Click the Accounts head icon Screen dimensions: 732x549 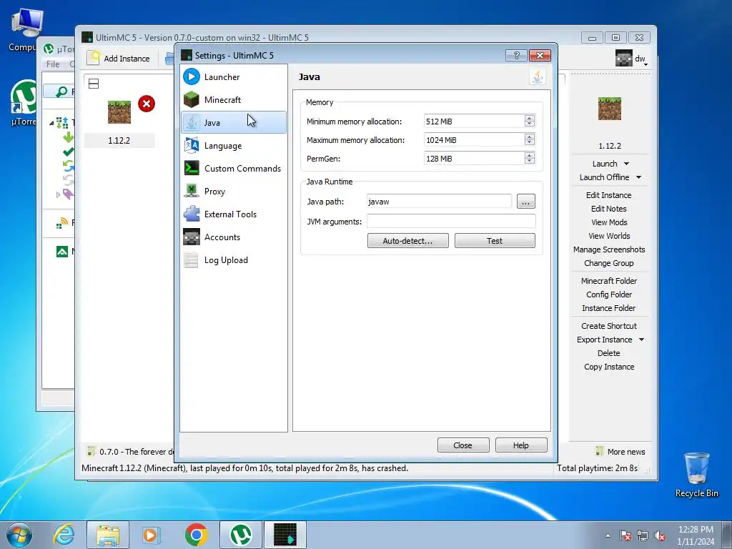point(192,237)
